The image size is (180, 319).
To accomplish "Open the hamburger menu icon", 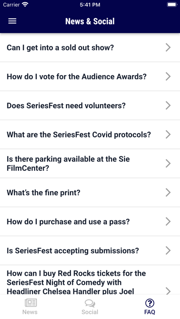I will [12, 21].
